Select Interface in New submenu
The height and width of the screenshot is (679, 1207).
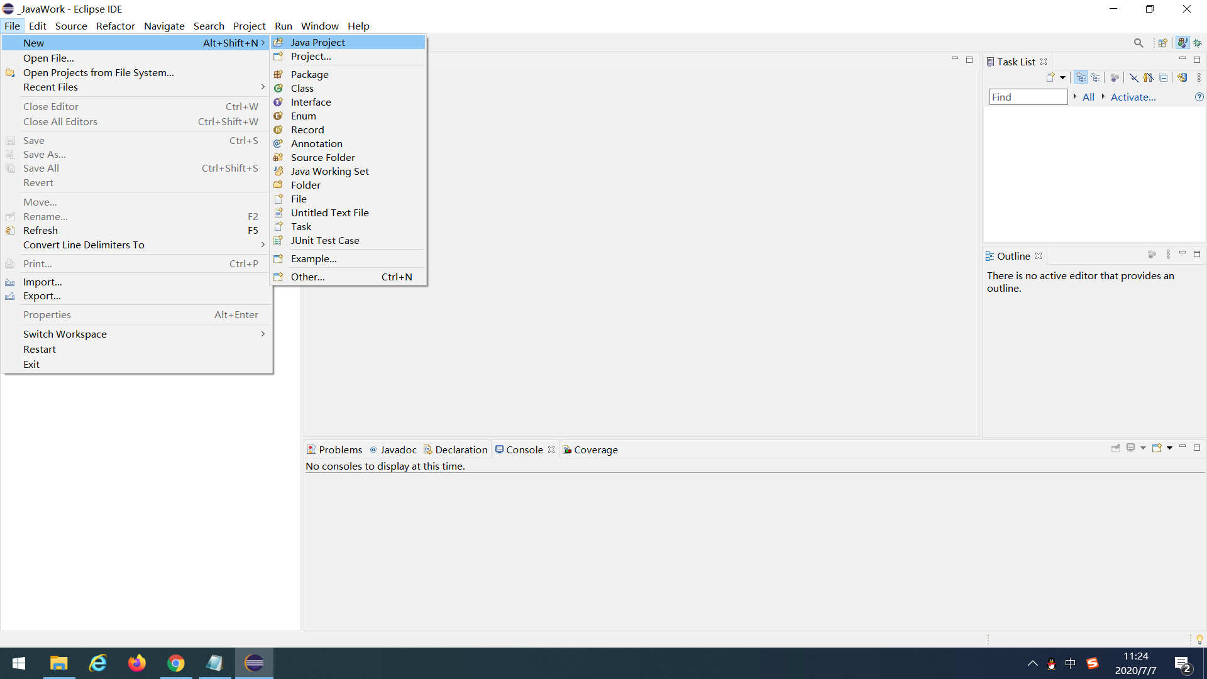348,102
